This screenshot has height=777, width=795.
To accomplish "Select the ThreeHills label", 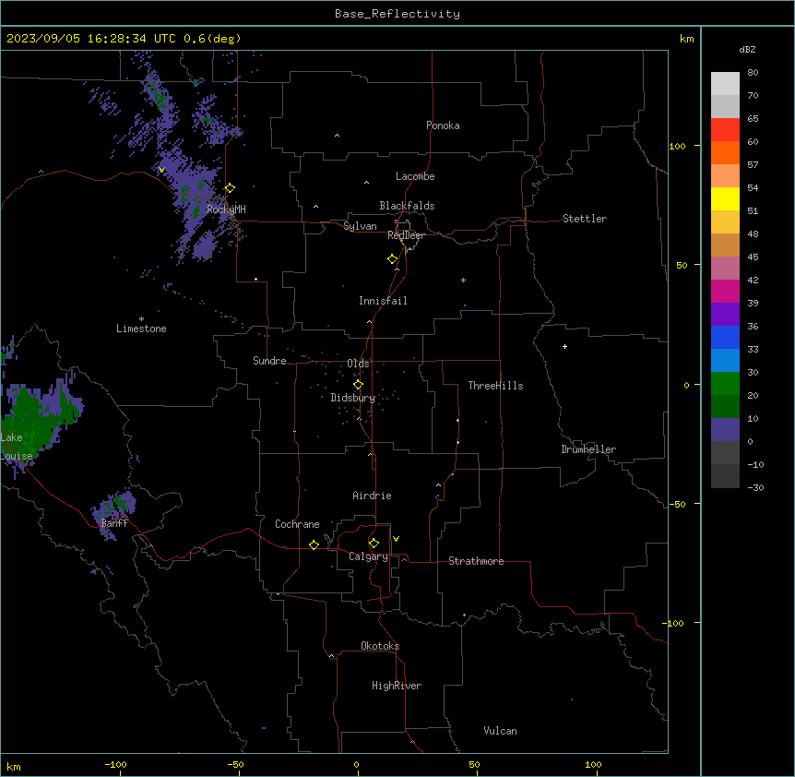I will click(x=495, y=386).
